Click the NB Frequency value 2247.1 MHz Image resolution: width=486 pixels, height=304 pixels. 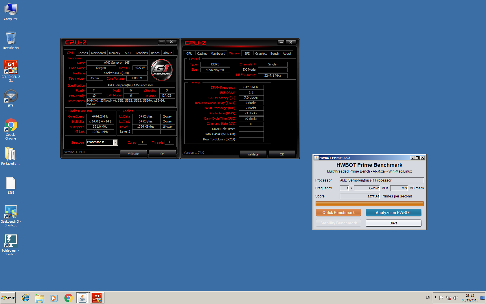coord(273,76)
